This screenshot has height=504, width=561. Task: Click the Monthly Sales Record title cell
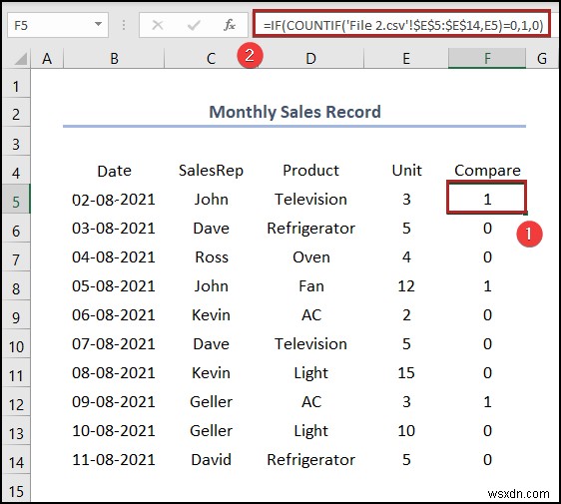tap(294, 112)
